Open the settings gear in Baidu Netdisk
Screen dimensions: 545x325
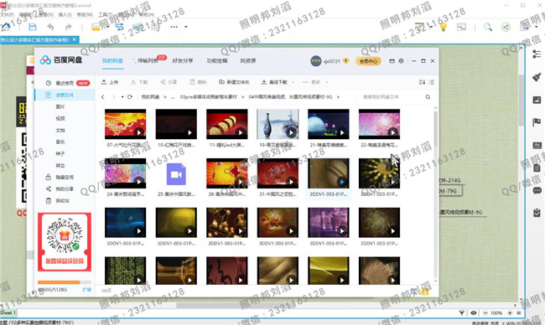click(401, 61)
